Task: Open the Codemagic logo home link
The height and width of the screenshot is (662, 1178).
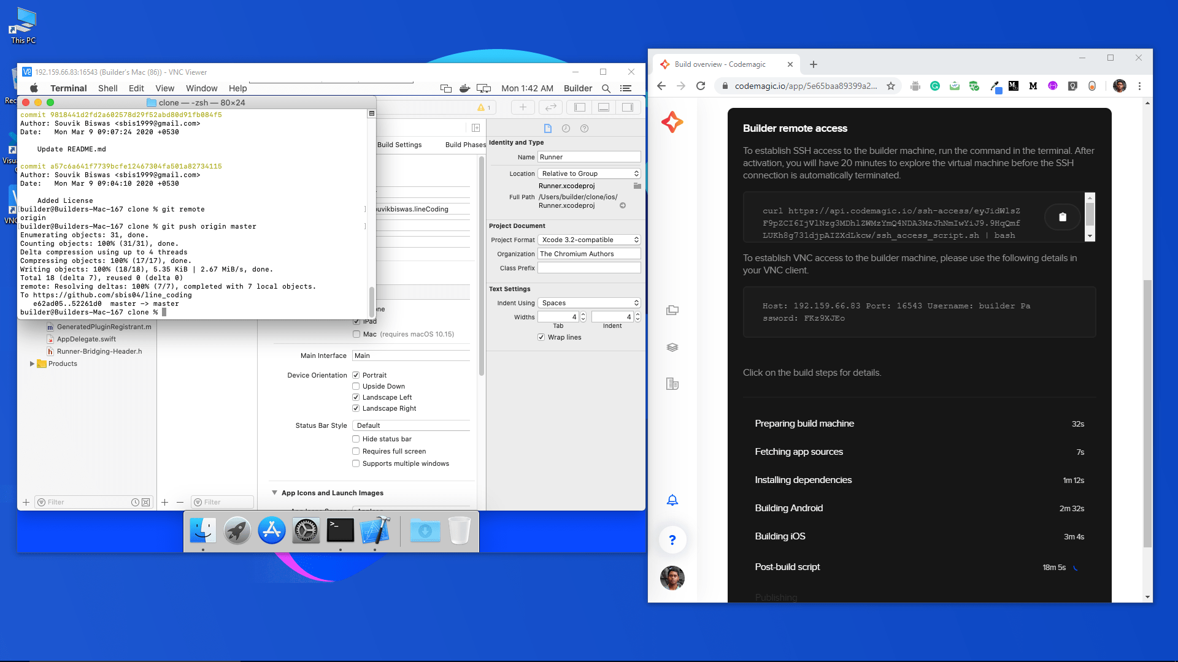Action: [x=672, y=122]
